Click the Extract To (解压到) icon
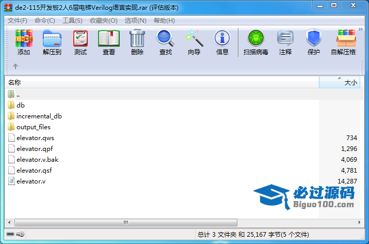The width and height of the screenshot is (369, 244). [x=52, y=38]
